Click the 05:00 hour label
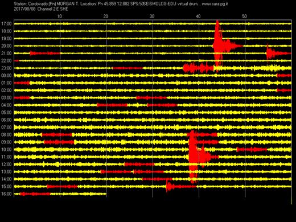 click(6, 113)
